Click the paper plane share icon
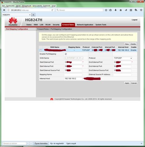This screenshot has height=147, width=145. tap(126, 10)
